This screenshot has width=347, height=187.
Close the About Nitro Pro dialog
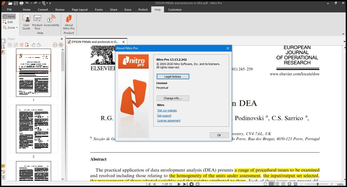[228, 48]
